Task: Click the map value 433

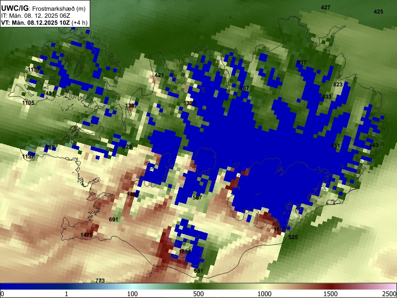Action: pyautogui.click(x=326, y=97)
